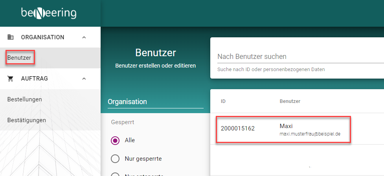The width and height of the screenshot is (384, 176).
Task: Click the ORGANISATION sidebar label
Action: pos(42,37)
